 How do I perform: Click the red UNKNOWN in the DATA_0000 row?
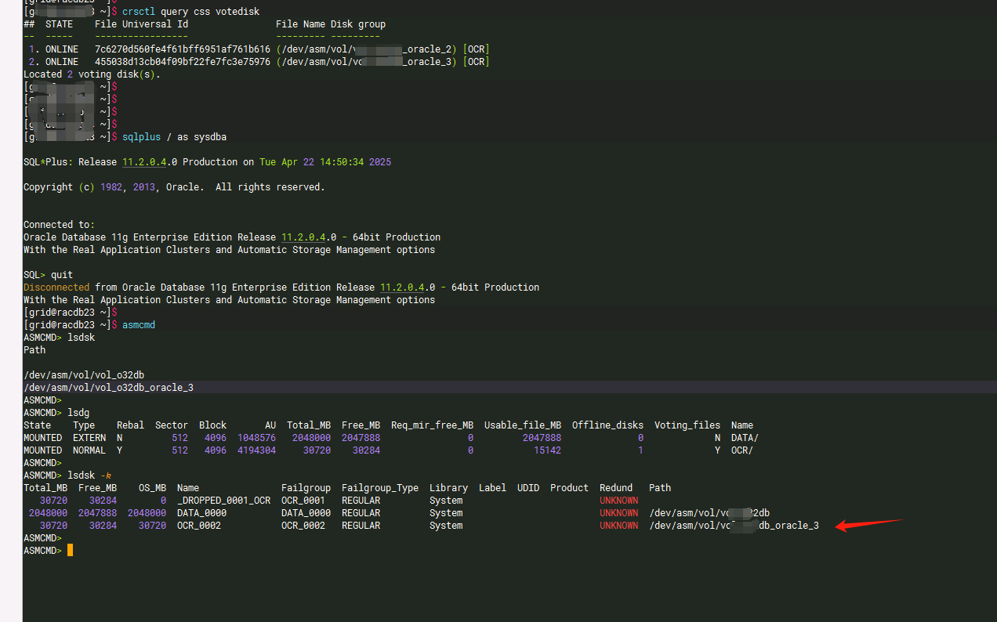pos(618,513)
